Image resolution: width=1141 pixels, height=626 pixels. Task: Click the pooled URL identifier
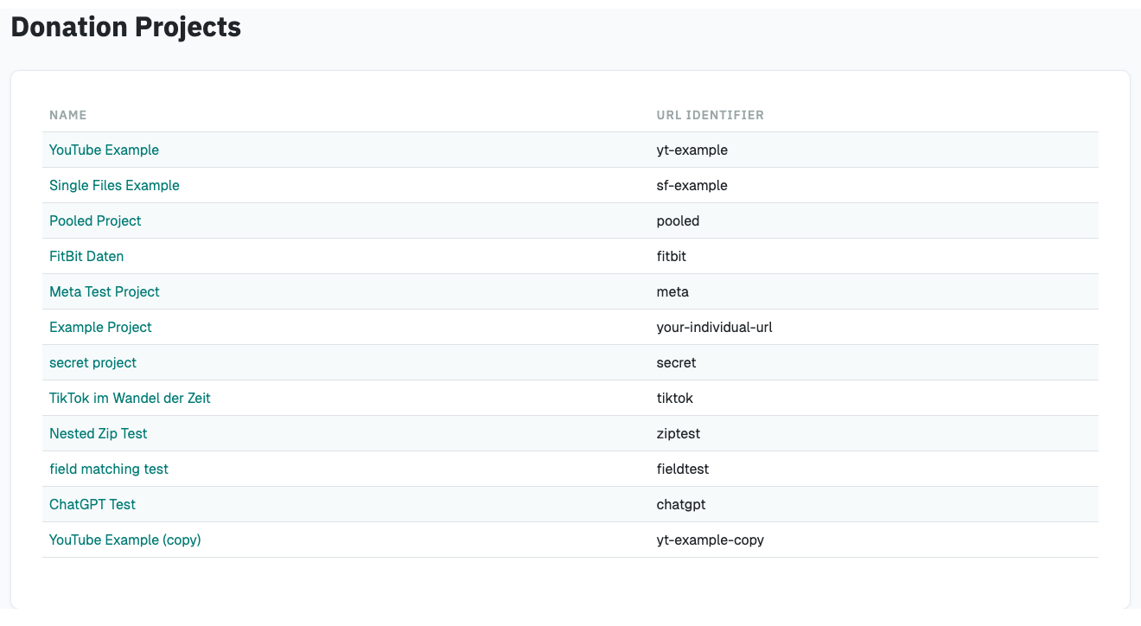tap(679, 220)
